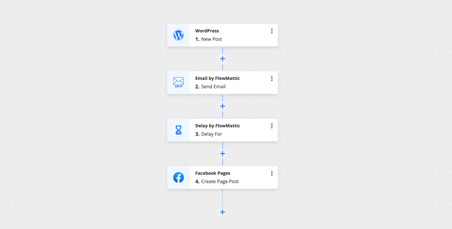Select the Facebook Pages title
This screenshot has height=229, width=452.
[212, 173]
